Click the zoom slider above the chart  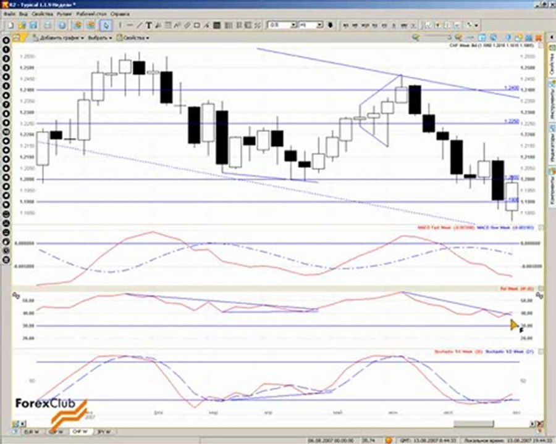pos(438,37)
